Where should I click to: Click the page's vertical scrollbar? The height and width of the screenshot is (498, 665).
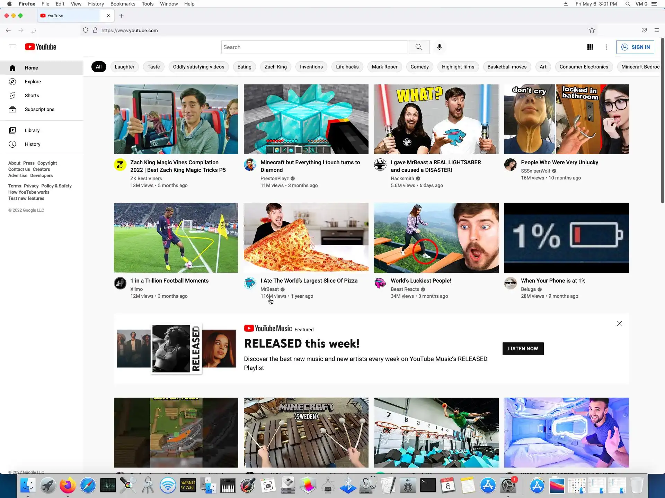click(662, 121)
